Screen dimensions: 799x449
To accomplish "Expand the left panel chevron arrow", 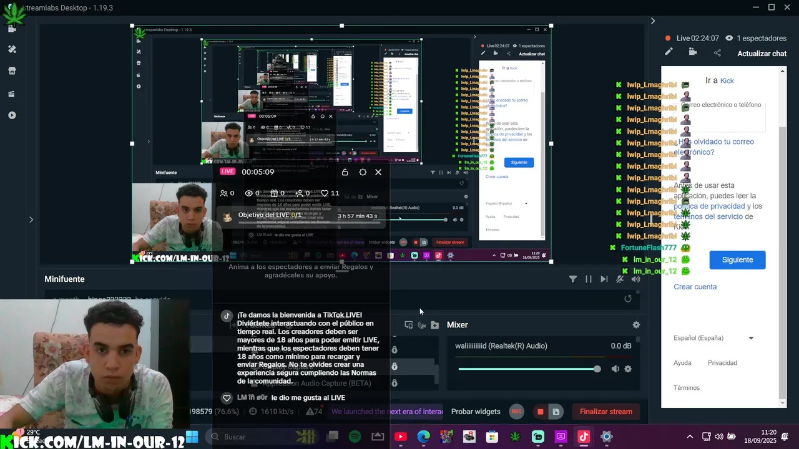I will (x=31, y=220).
